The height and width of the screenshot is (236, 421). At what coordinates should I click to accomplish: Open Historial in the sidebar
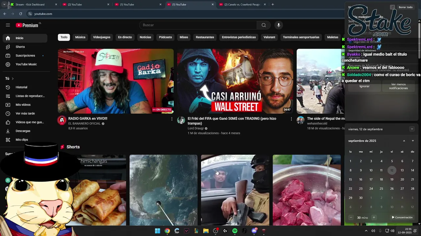pyautogui.click(x=25, y=87)
